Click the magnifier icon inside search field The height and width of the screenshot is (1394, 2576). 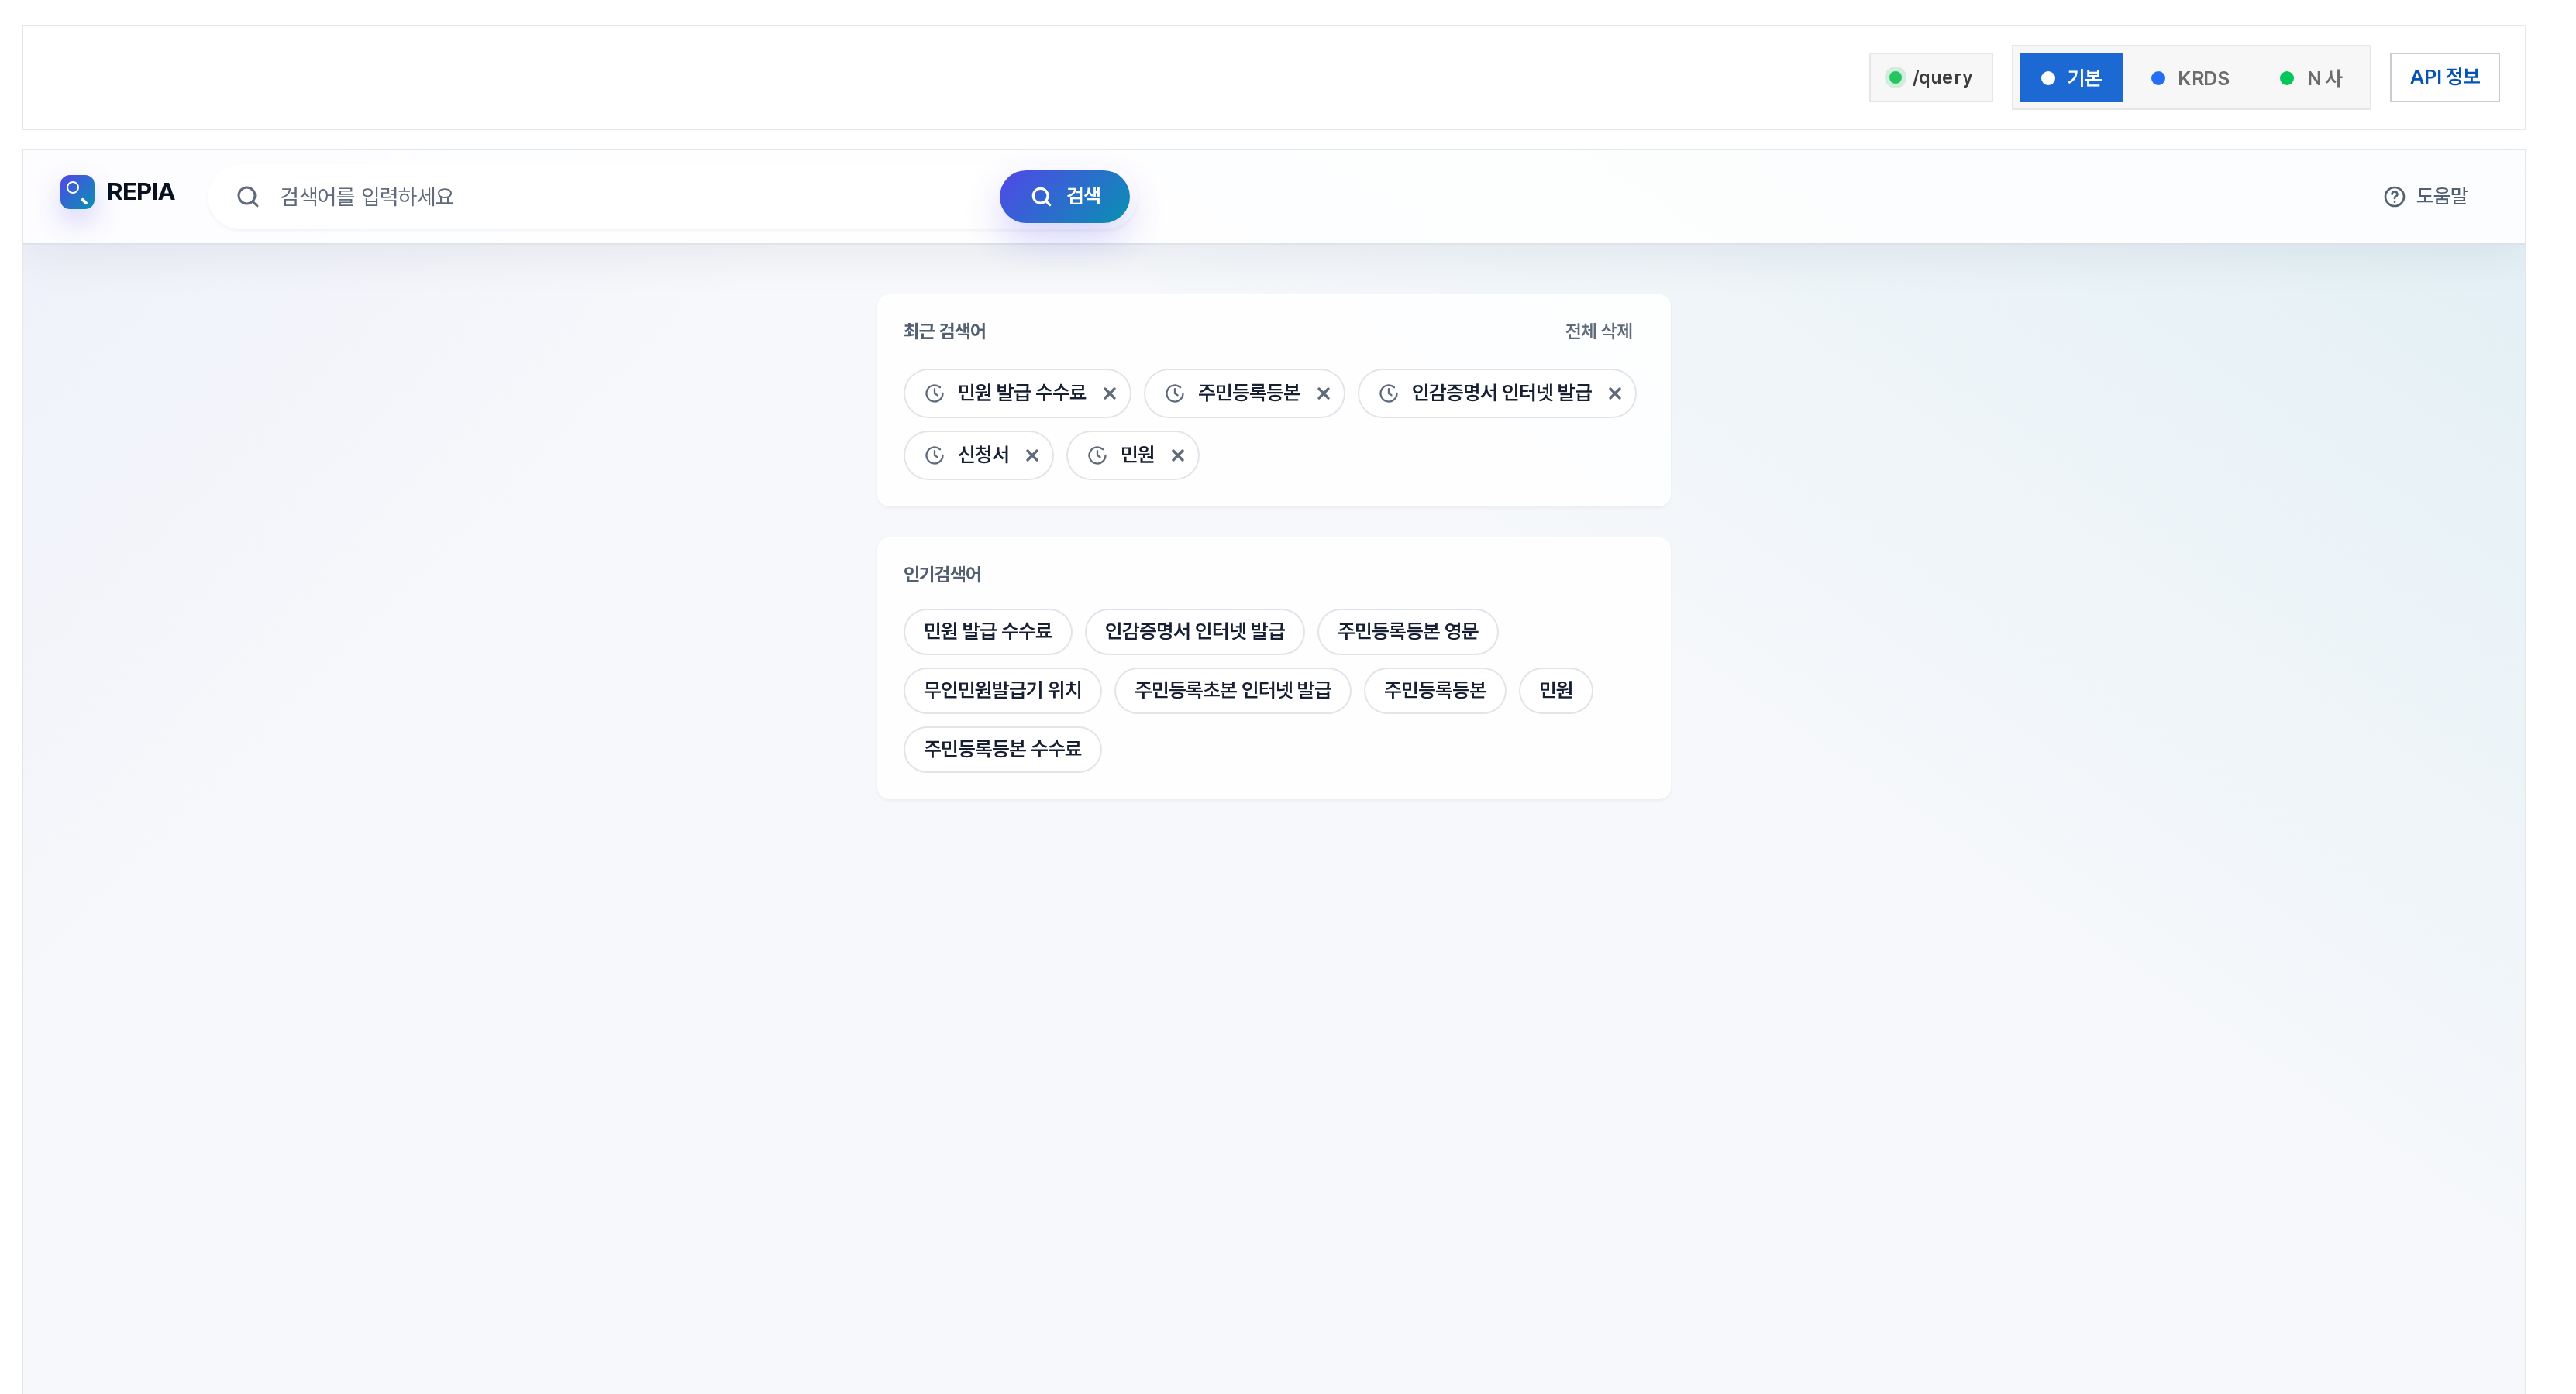(248, 197)
